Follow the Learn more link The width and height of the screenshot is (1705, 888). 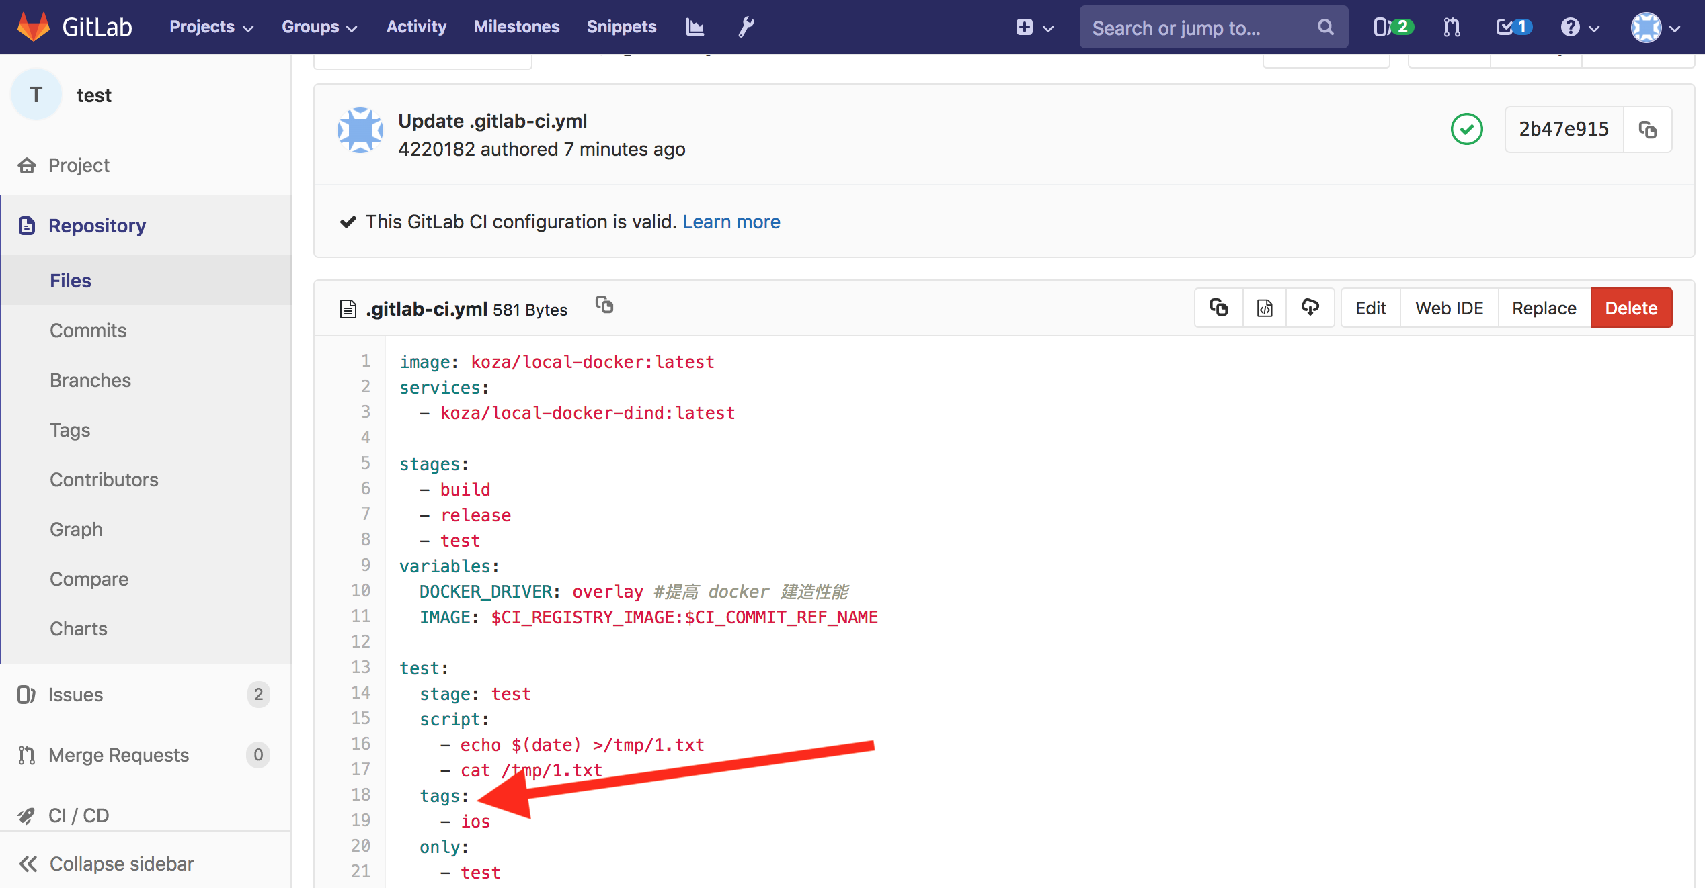point(731,222)
